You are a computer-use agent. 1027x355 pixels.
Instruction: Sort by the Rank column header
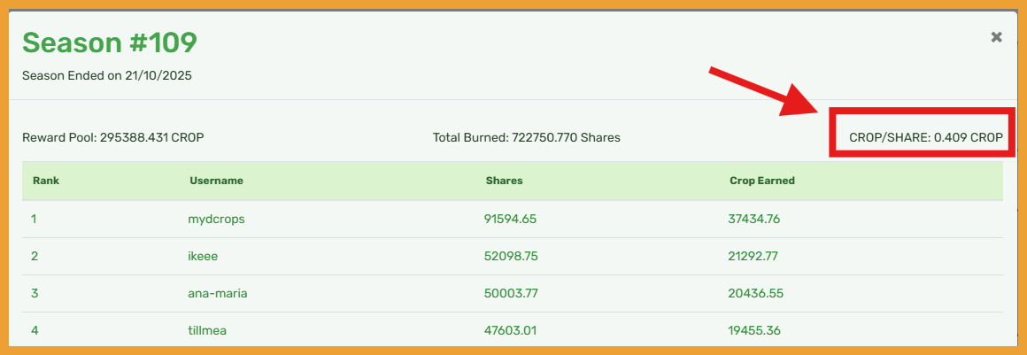click(46, 181)
